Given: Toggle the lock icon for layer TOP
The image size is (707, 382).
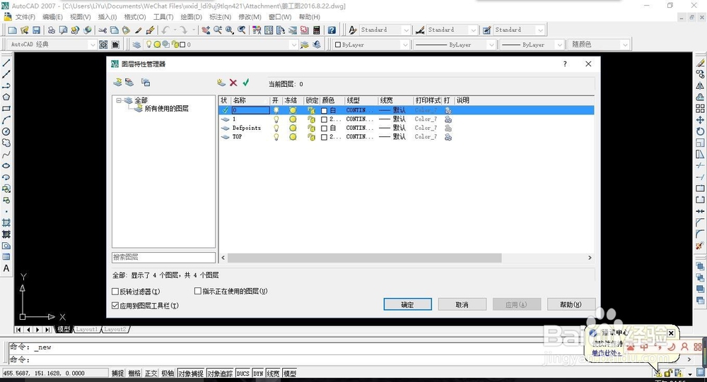Looking at the screenshot, I should pos(311,137).
